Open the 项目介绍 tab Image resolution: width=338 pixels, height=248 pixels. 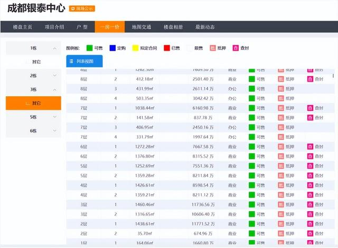coord(54,27)
